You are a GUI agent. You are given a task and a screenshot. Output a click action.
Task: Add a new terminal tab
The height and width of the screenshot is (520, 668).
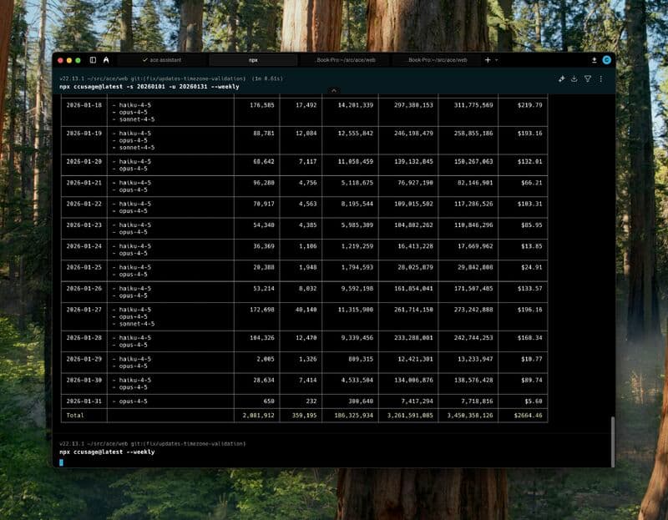(x=488, y=60)
